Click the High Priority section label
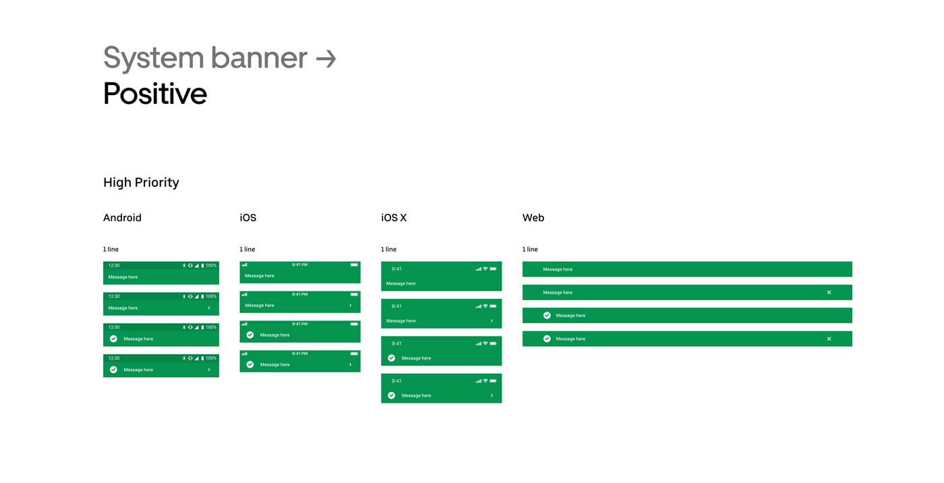Image resolution: width=944 pixels, height=483 pixels. coord(141,182)
